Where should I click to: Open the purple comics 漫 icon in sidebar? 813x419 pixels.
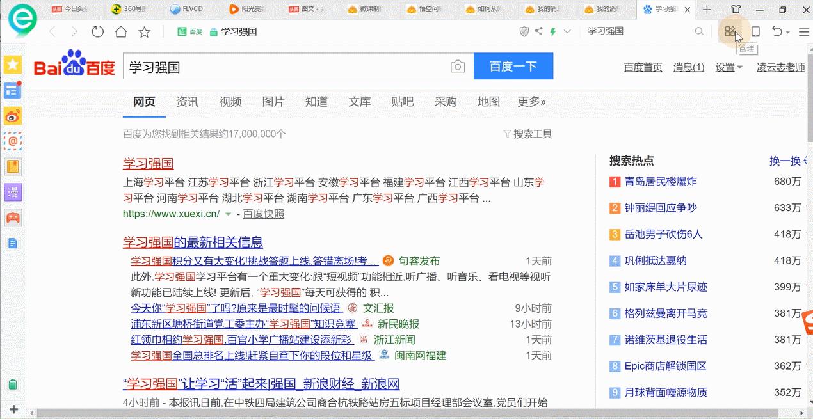click(x=13, y=192)
